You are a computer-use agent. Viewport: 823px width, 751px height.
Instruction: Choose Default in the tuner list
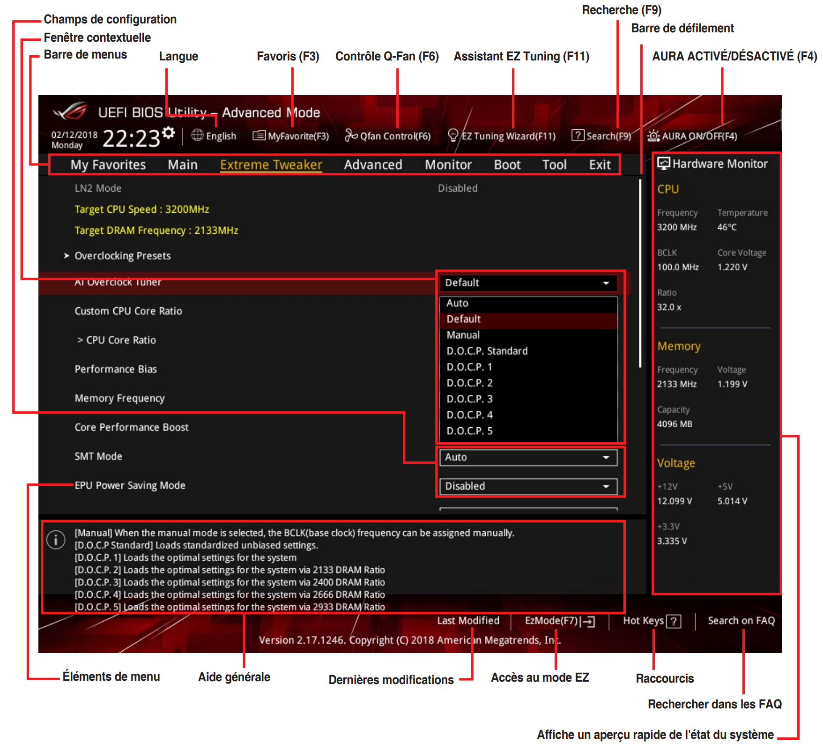coord(528,319)
